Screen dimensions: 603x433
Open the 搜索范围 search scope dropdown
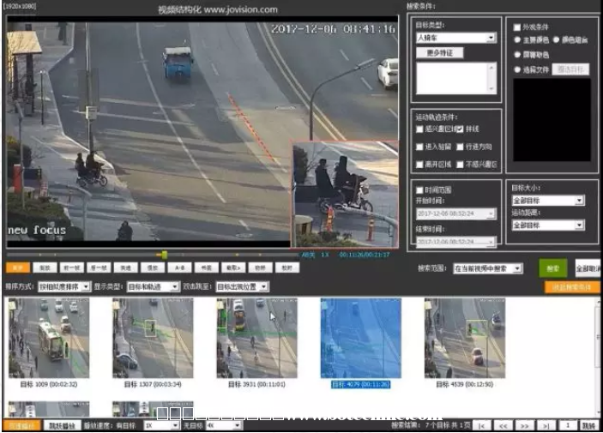click(x=487, y=268)
